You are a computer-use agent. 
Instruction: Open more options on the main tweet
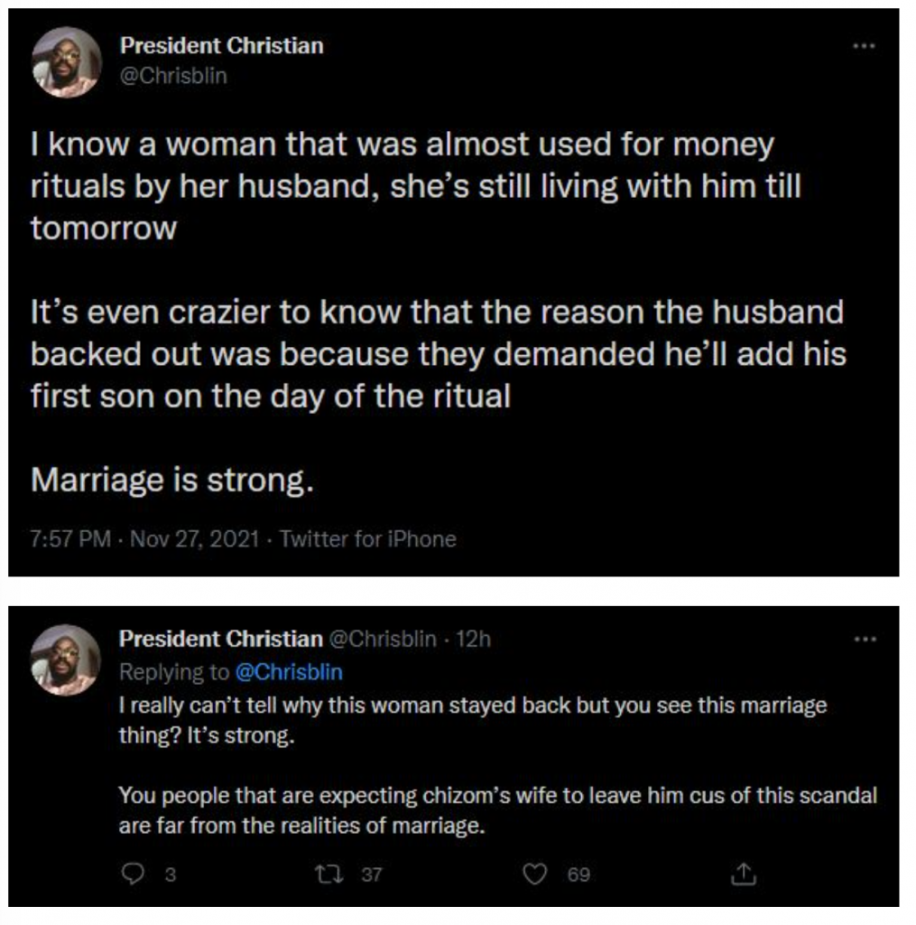[x=865, y=44]
